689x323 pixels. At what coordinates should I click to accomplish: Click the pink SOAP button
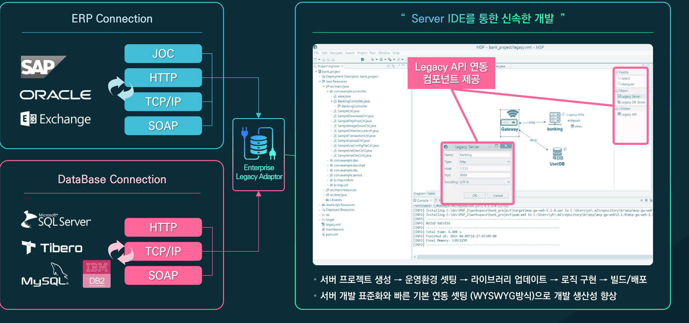[x=163, y=276]
